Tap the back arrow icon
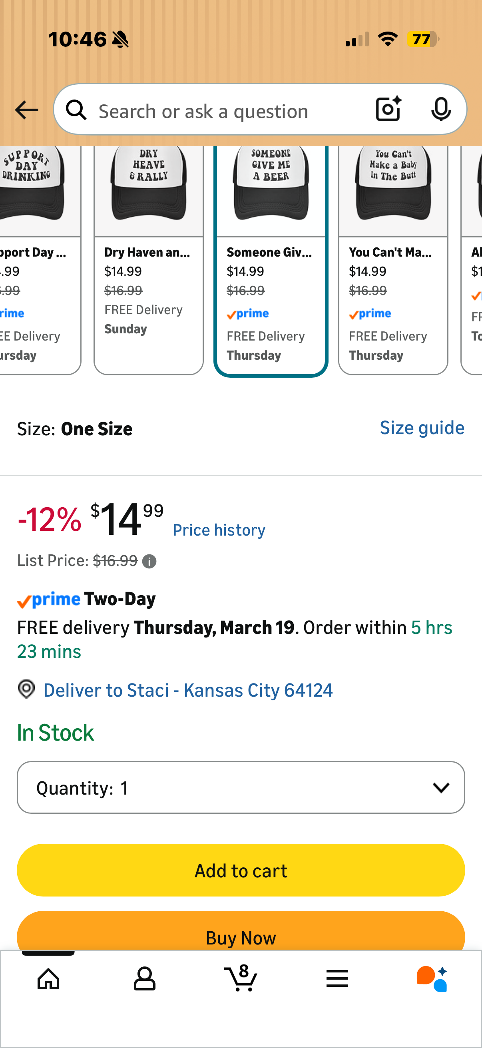482x1048 pixels. (26, 110)
